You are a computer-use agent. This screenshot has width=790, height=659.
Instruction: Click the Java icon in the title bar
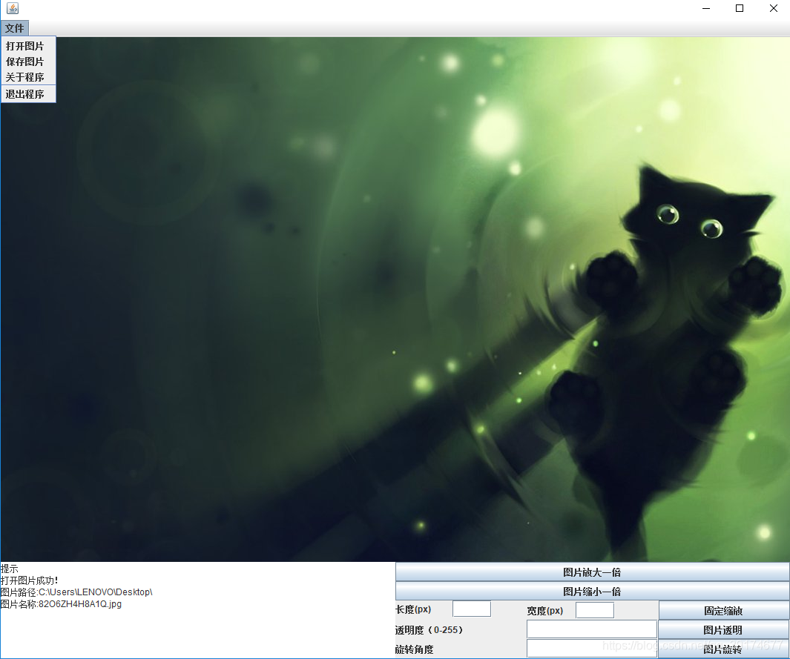tap(13, 8)
